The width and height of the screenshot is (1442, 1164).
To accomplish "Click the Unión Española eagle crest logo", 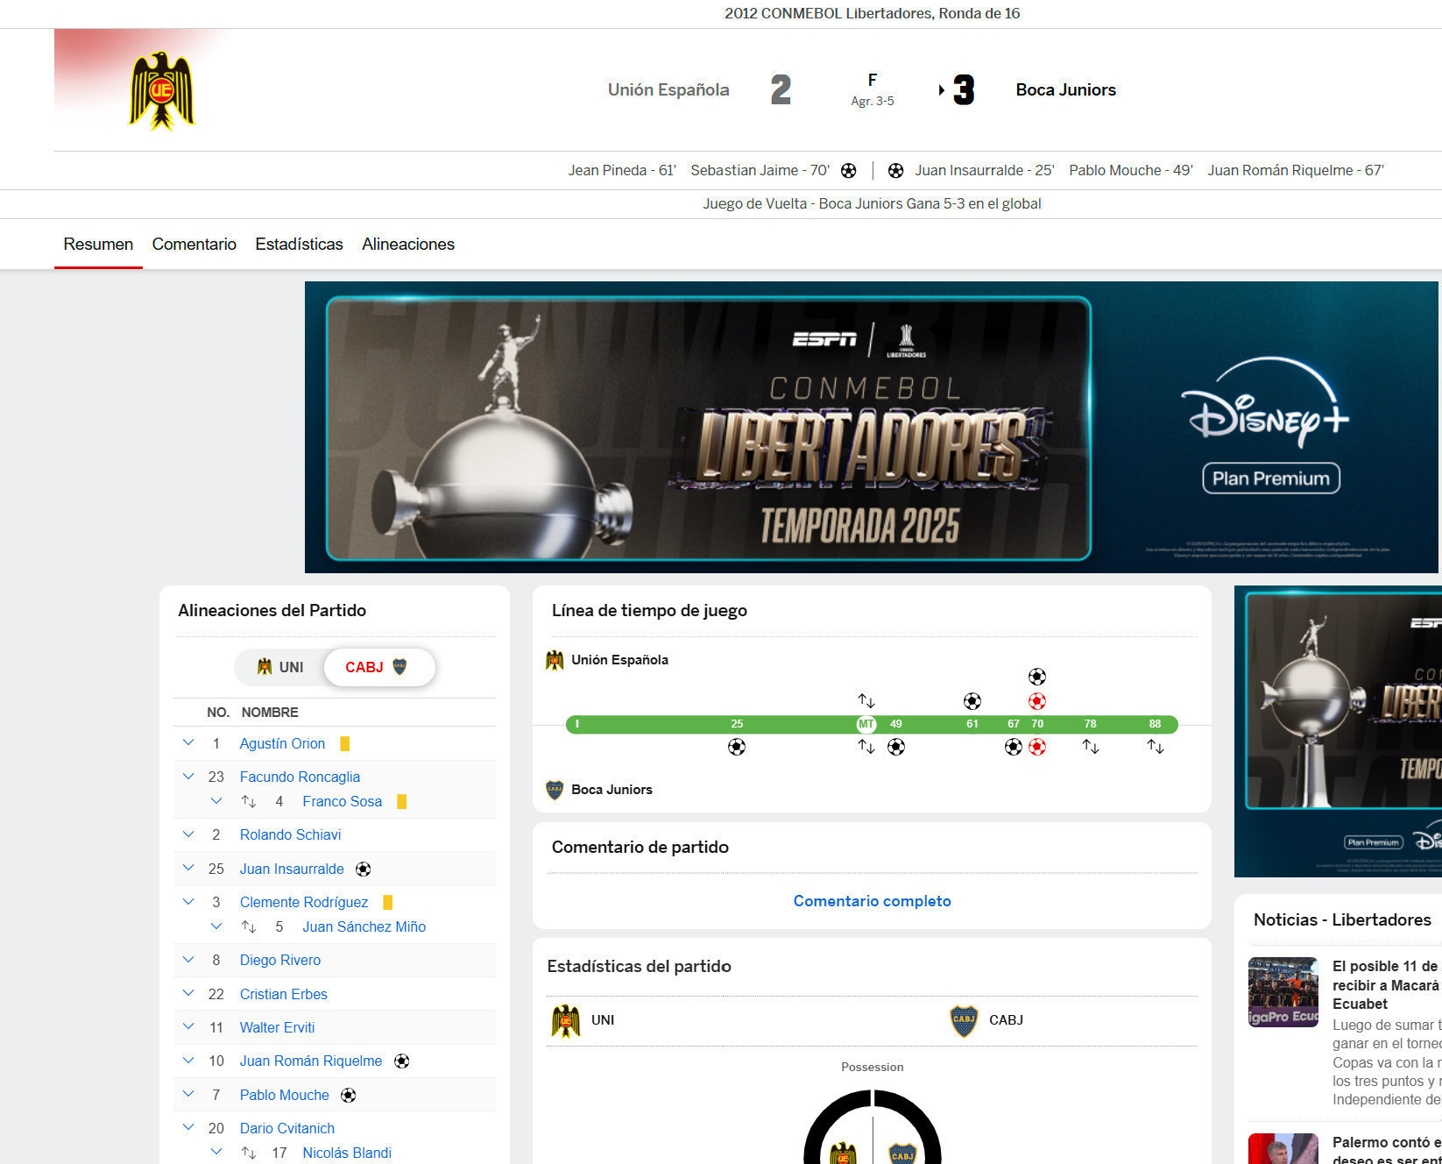I will (161, 90).
